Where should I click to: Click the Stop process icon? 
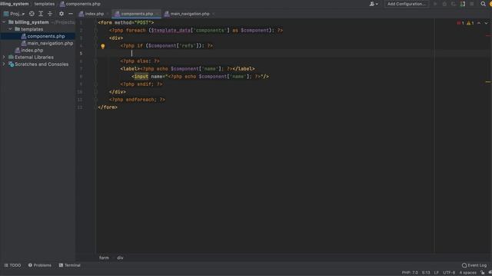(471, 4)
